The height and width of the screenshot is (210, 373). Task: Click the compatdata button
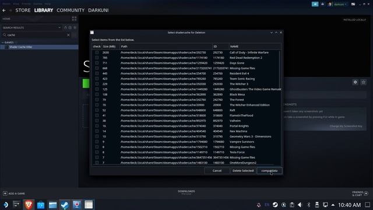(x=269, y=171)
